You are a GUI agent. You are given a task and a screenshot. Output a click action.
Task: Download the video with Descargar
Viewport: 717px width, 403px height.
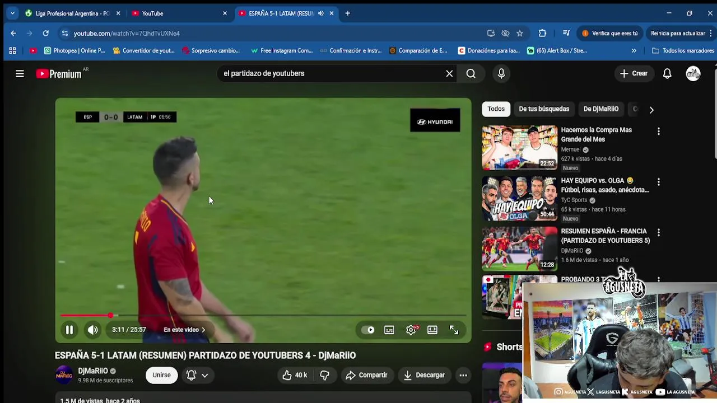(423, 375)
